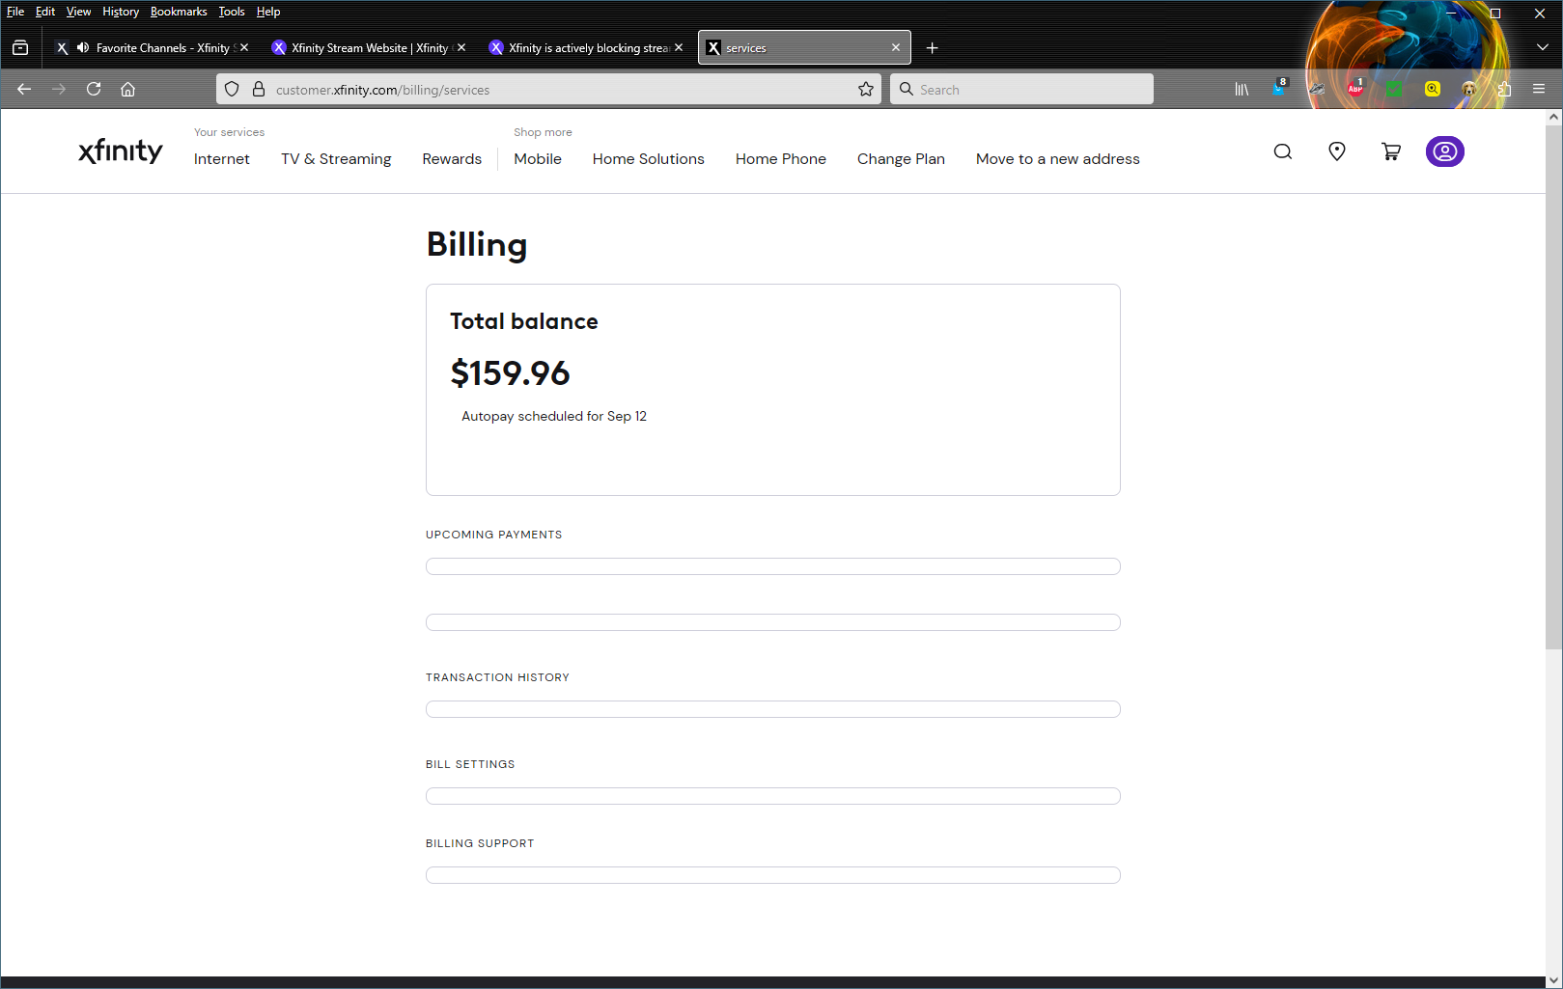The image size is (1563, 989).
Task: Open Move to a new address link
Action: click(x=1058, y=159)
